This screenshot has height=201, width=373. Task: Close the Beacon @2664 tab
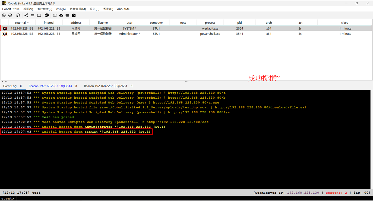tap(131, 86)
